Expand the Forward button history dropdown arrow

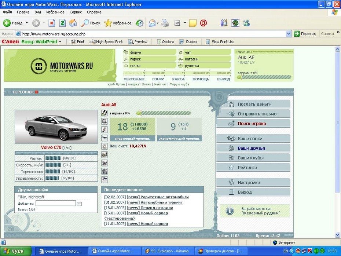click(x=44, y=23)
